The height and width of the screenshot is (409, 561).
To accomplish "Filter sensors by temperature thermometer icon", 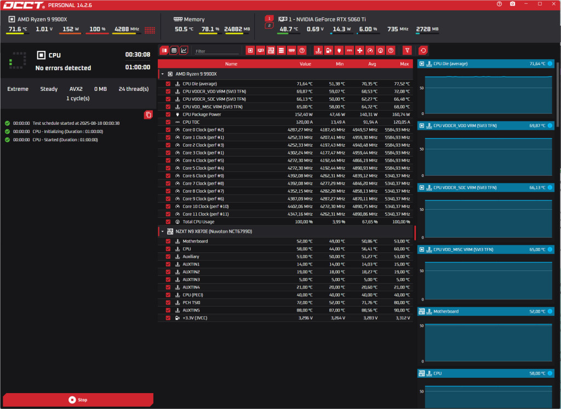I will tap(318, 50).
